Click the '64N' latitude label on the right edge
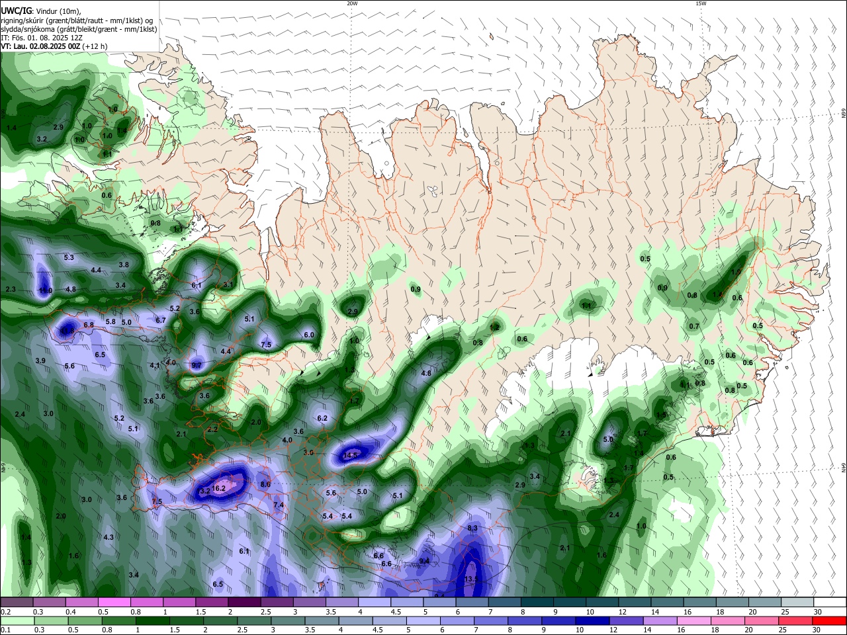The height and width of the screenshot is (635, 847). click(x=844, y=468)
